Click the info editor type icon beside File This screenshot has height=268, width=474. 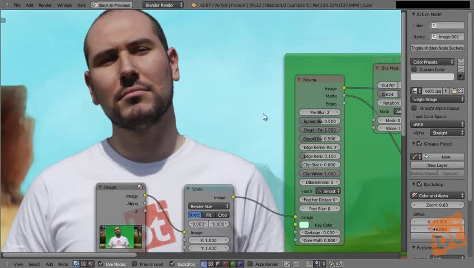pyautogui.click(x=7, y=5)
